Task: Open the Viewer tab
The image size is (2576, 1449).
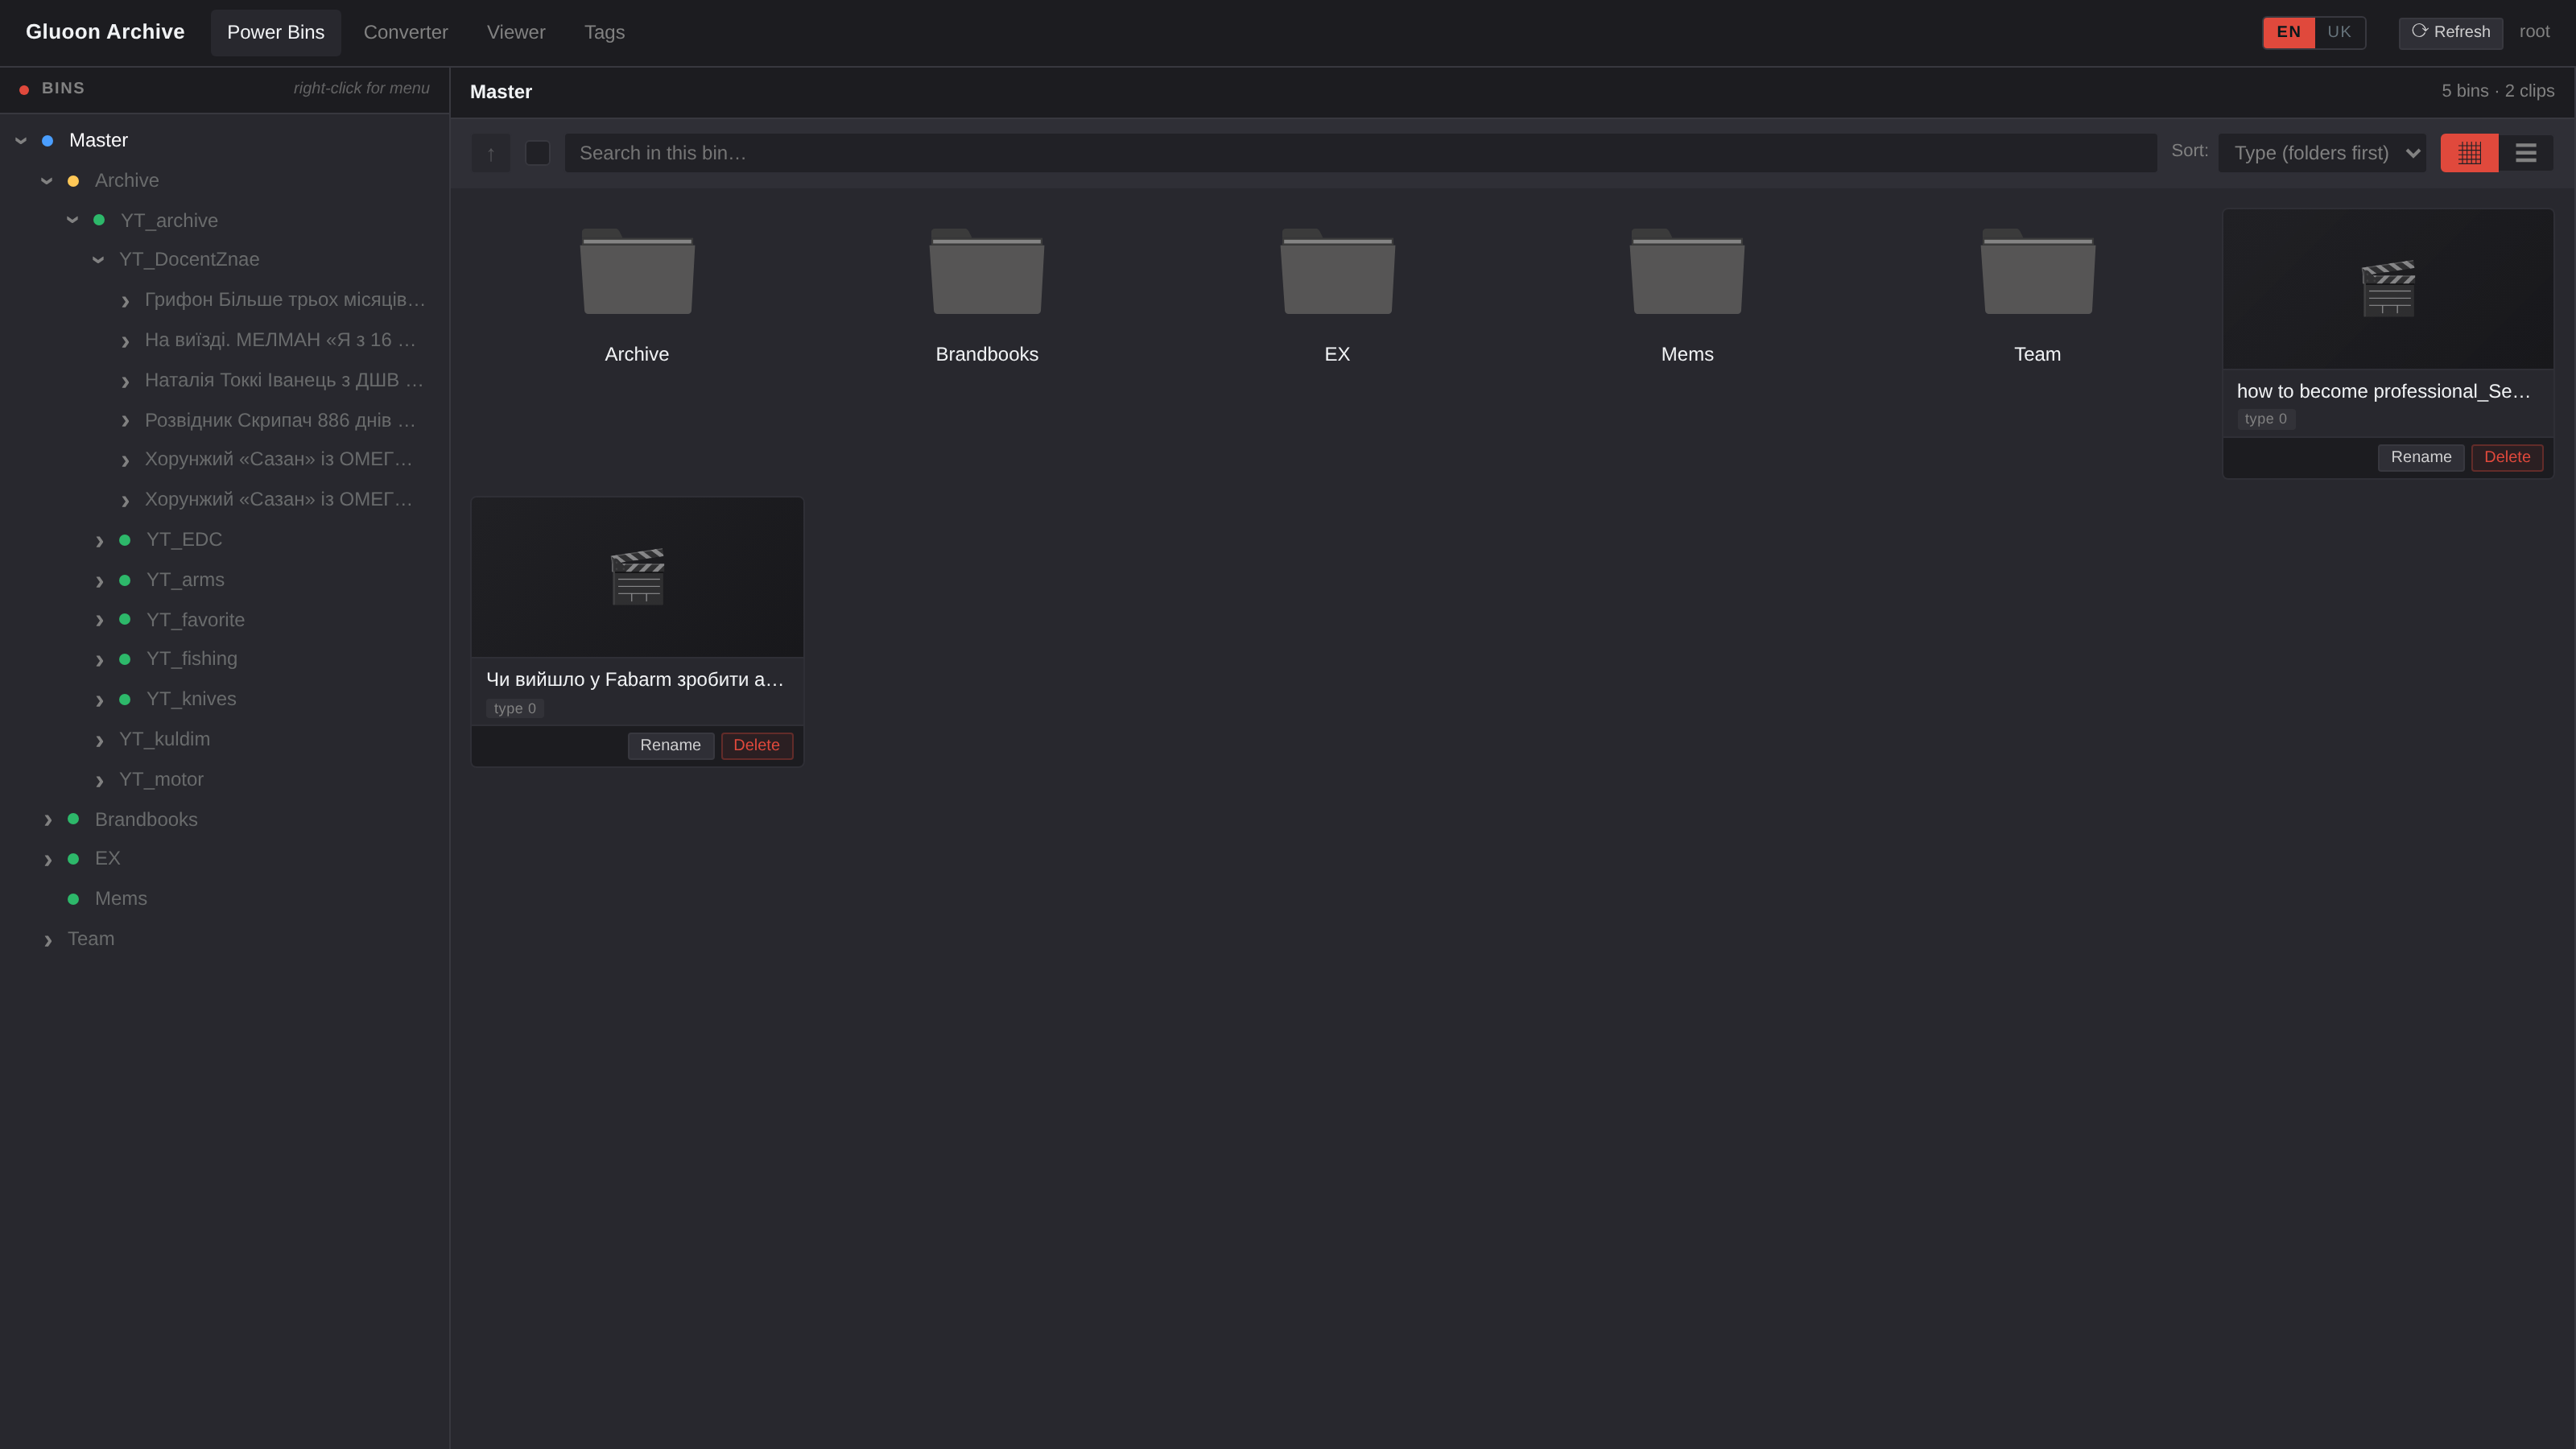Action: pos(516,32)
